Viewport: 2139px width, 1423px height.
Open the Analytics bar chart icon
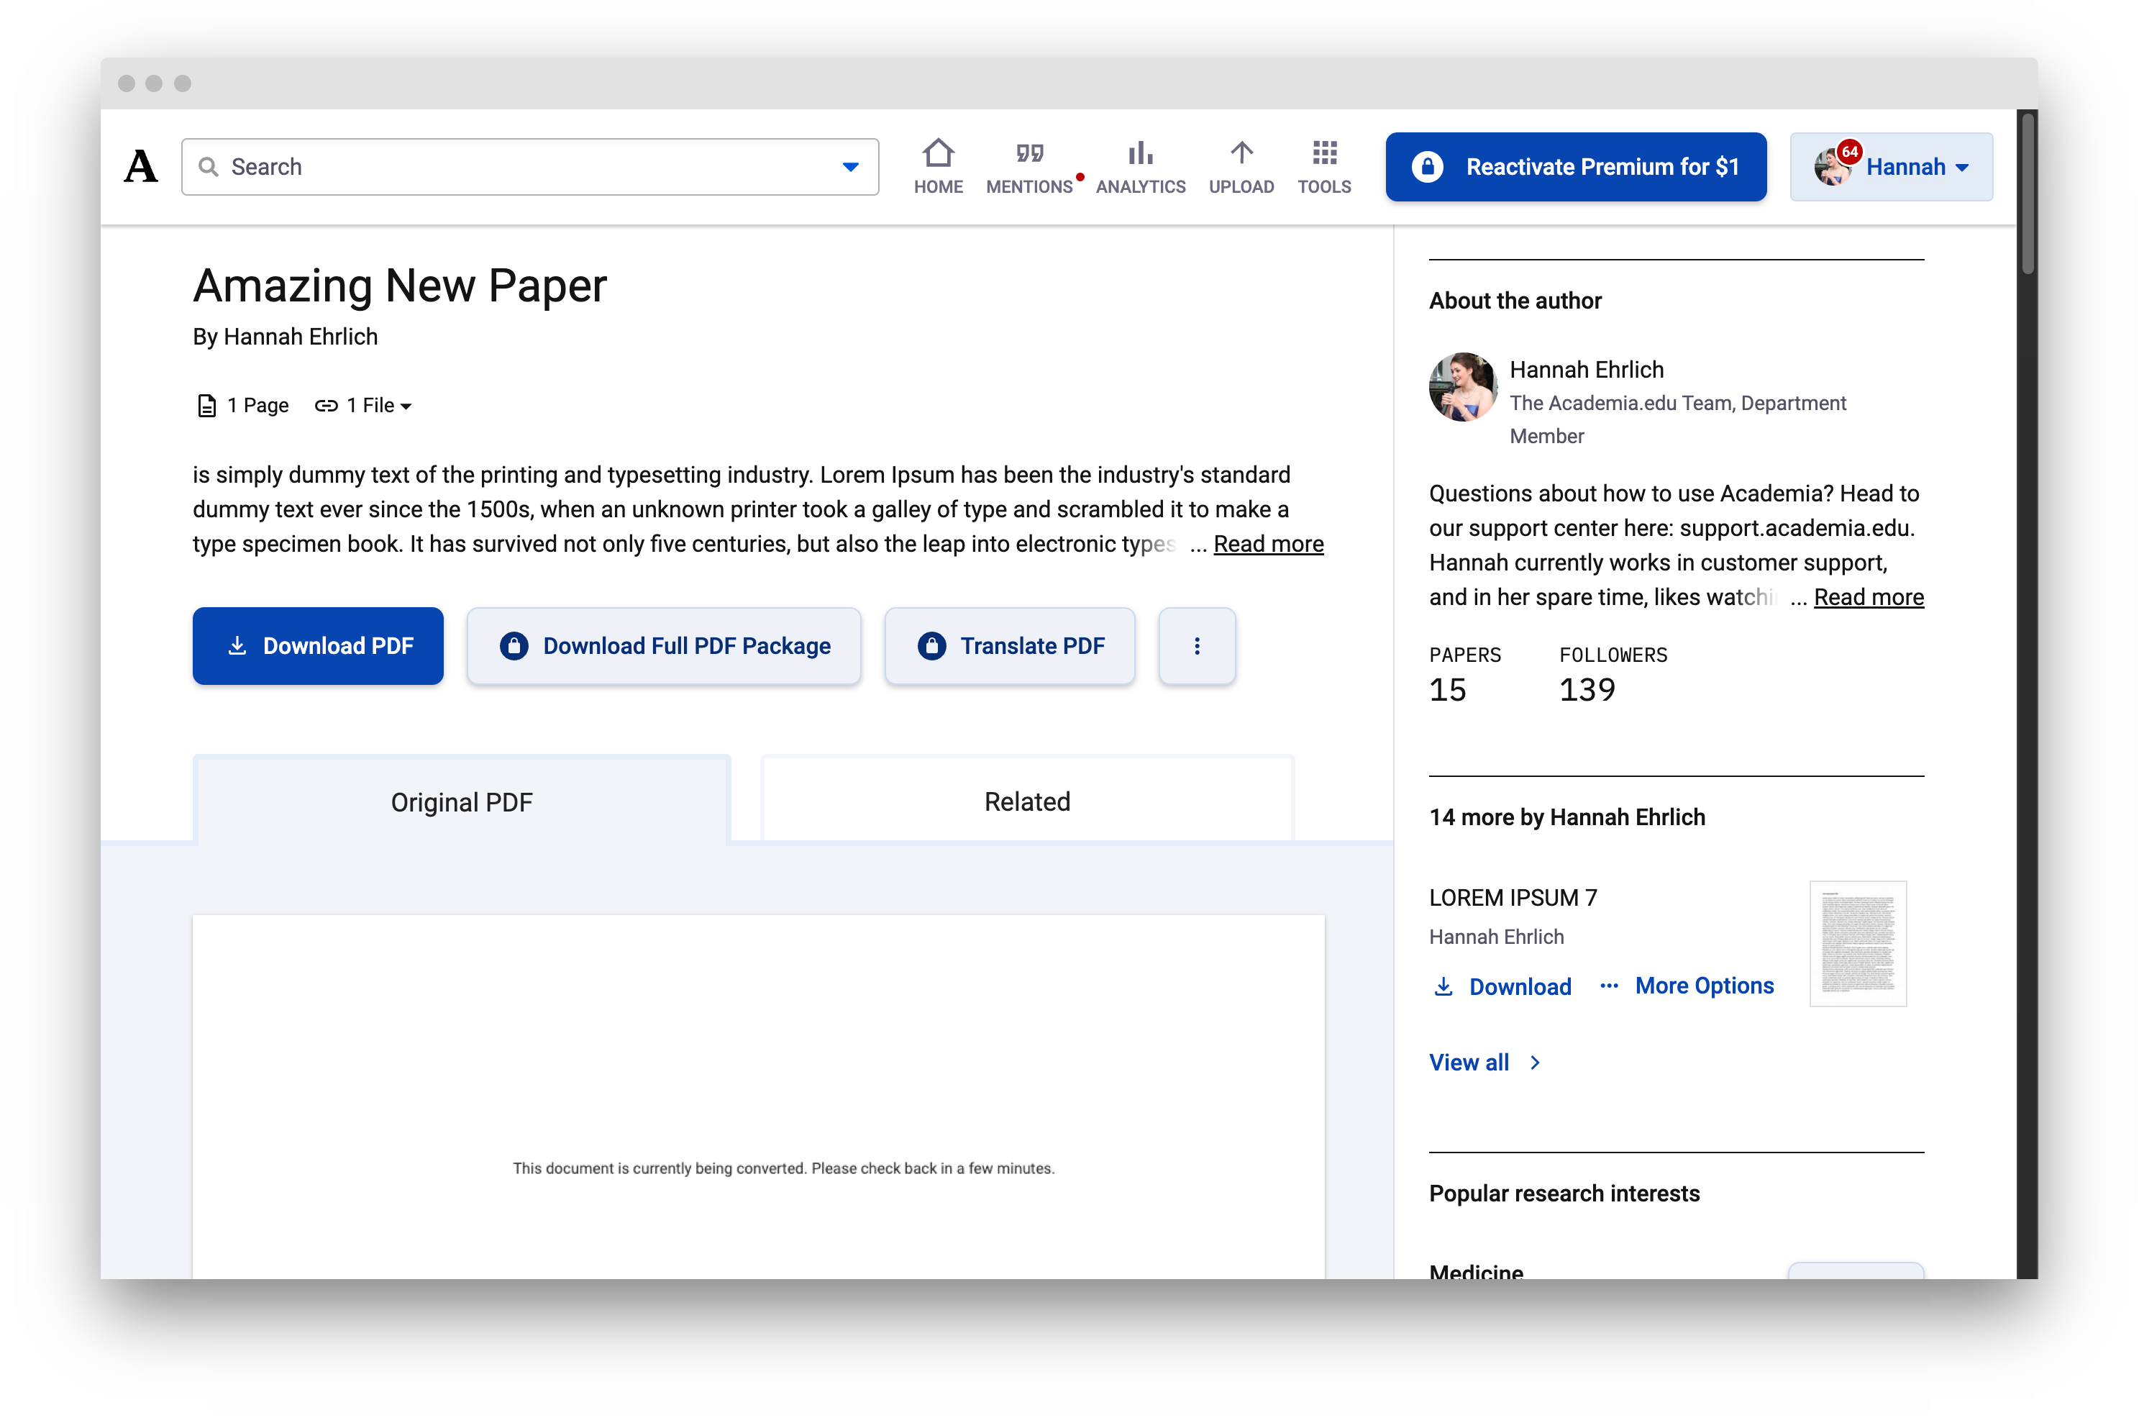(1140, 153)
